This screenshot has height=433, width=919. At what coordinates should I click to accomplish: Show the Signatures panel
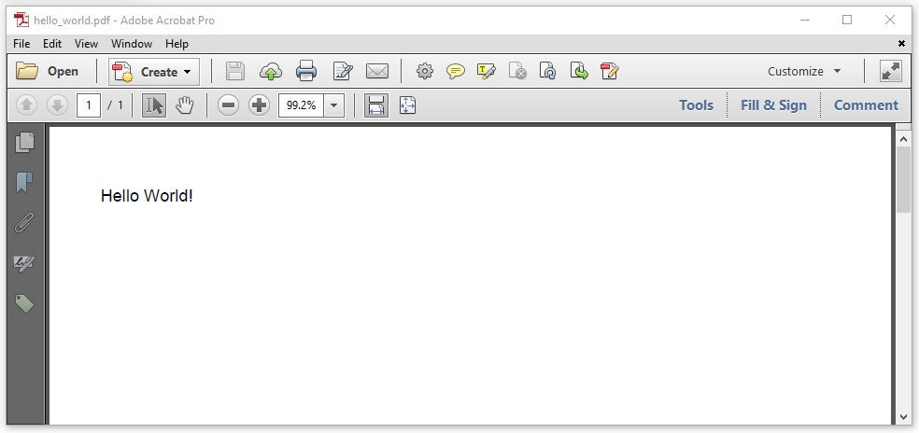pos(24,263)
